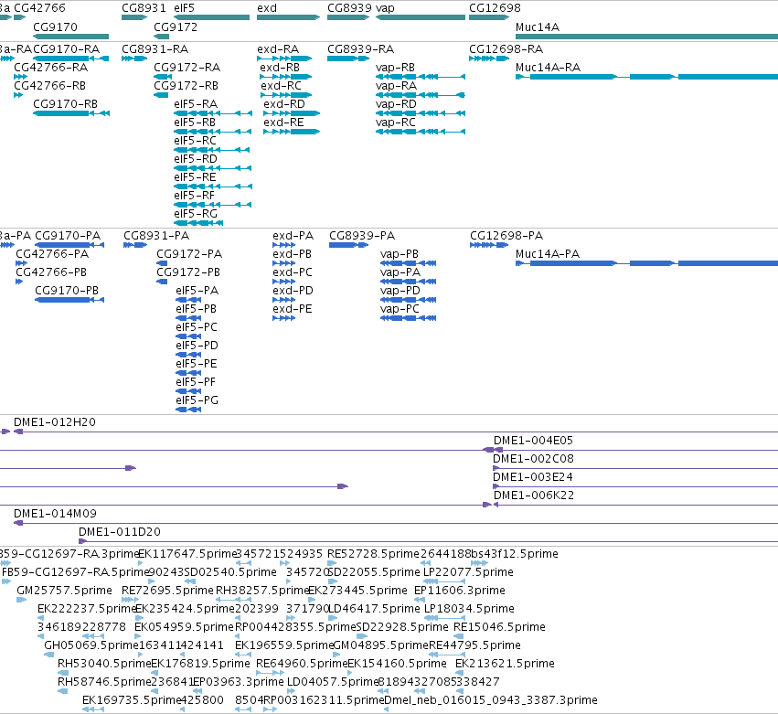The width and height of the screenshot is (778, 714).
Task: Select the CG42766-PB protein label
Action: 51,272
